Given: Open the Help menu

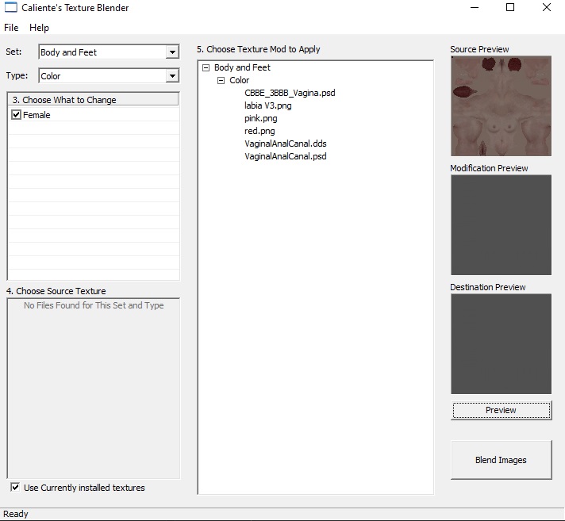Looking at the screenshot, I should tap(39, 28).
